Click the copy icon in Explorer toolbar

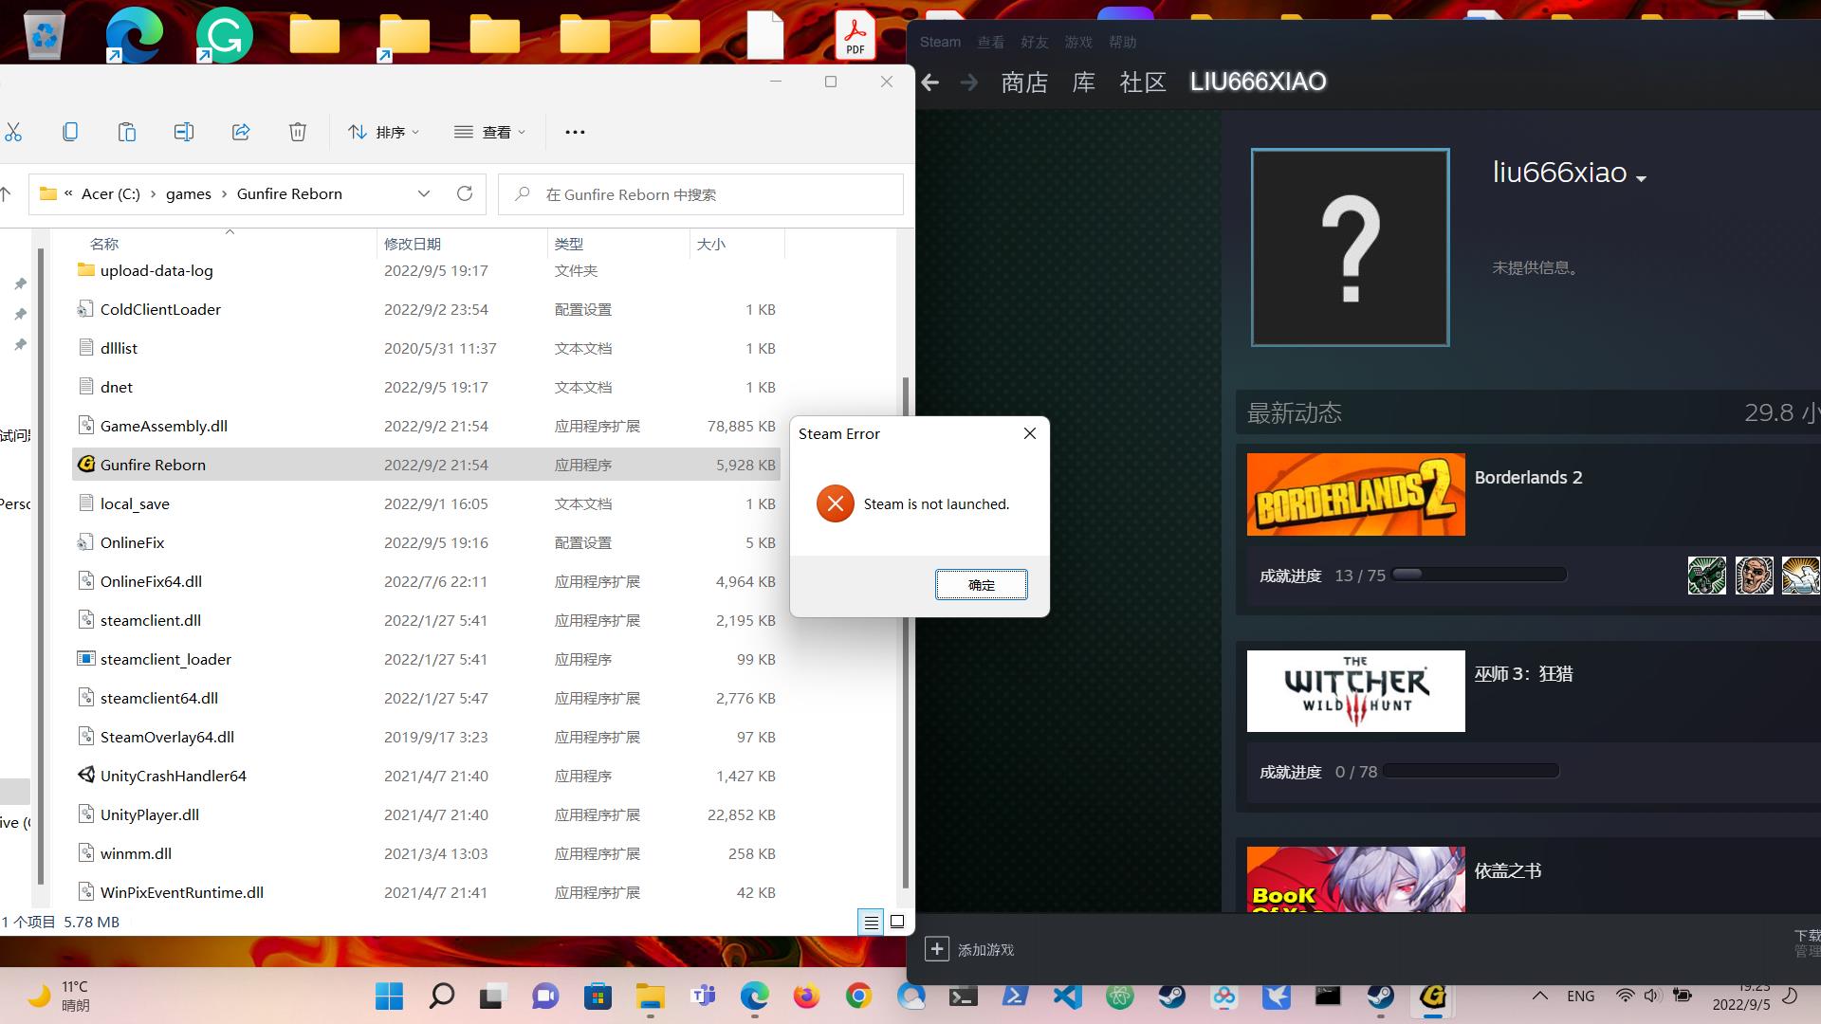pyautogui.click(x=70, y=132)
